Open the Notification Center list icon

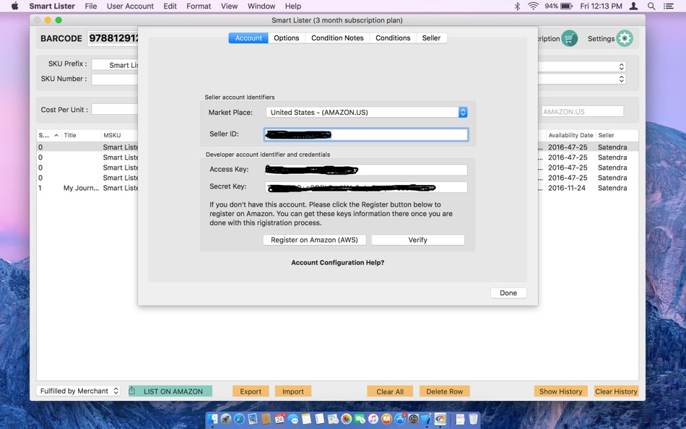(x=669, y=6)
